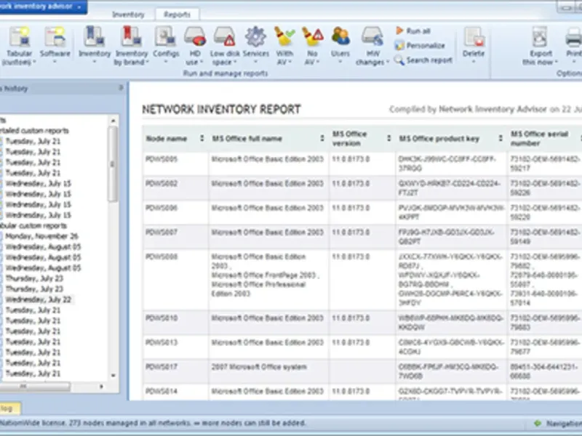
Task: Click node name PDWS005 cell
Action: [175, 163]
